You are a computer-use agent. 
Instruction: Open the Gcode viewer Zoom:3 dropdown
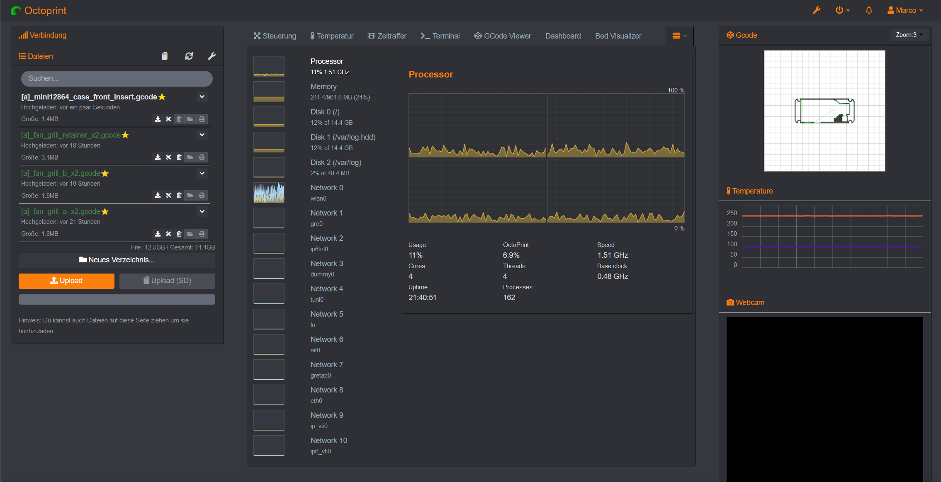click(x=909, y=35)
